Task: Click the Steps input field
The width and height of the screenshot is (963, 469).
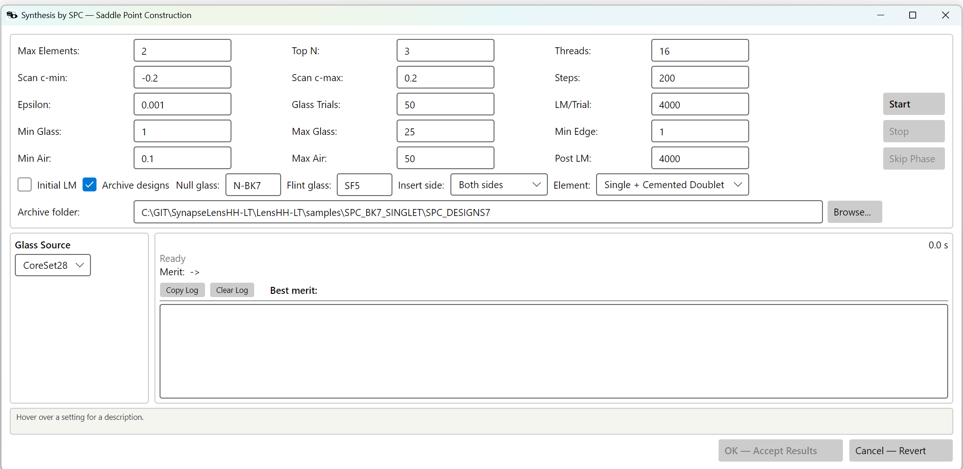Action: tap(700, 77)
